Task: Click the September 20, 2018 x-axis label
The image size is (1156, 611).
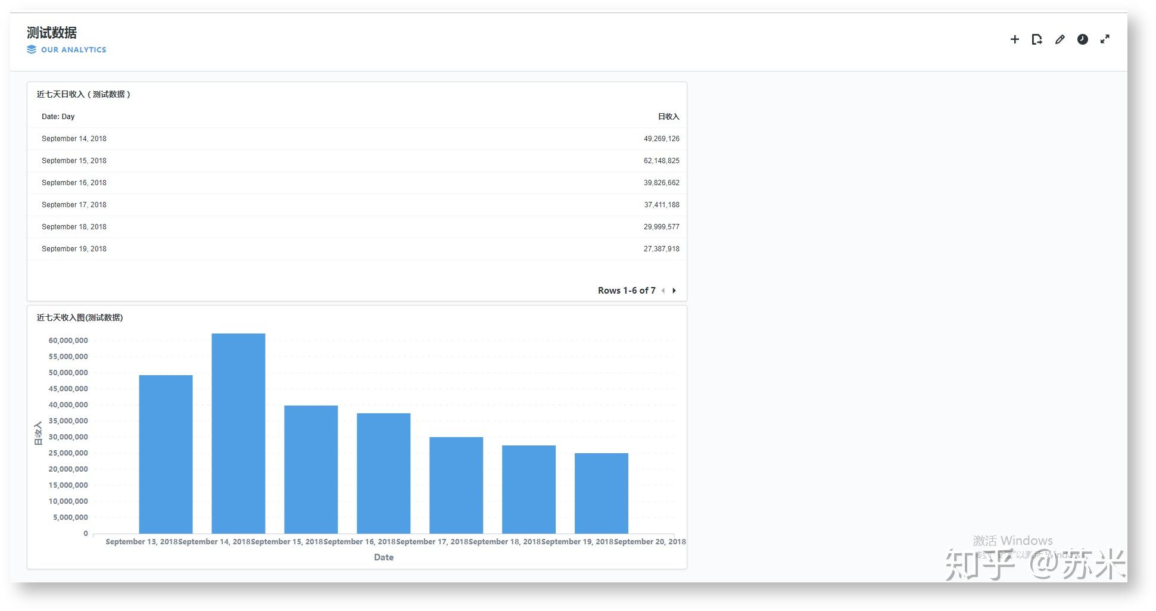Action: point(650,542)
